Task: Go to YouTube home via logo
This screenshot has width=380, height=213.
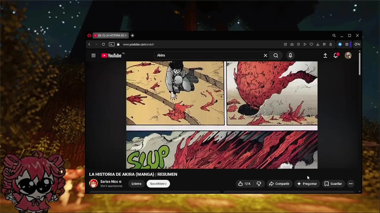Action: point(111,55)
